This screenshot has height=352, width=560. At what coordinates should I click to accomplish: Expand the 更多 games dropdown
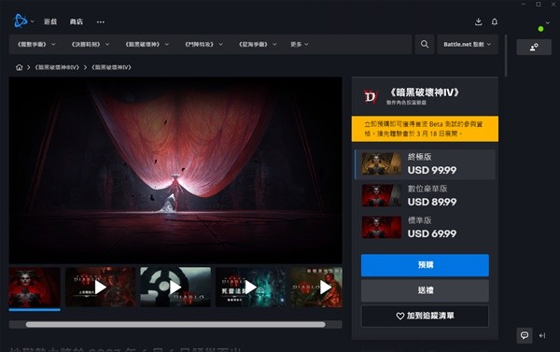click(x=300, y=44)
